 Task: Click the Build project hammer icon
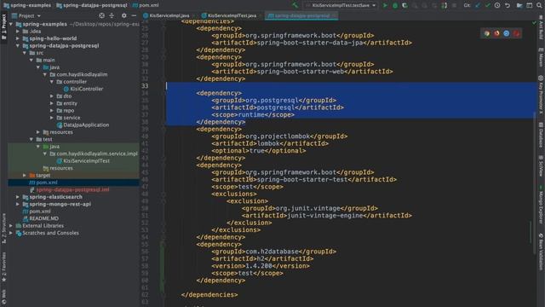(x=295, y=5)
